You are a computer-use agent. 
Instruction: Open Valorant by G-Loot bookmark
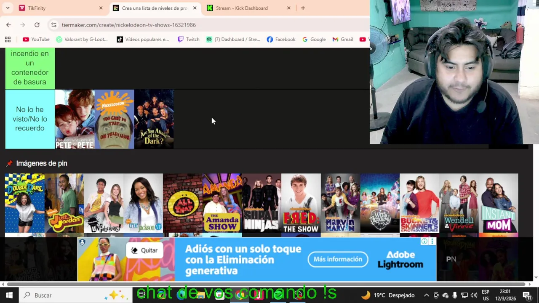coord(82,40)
